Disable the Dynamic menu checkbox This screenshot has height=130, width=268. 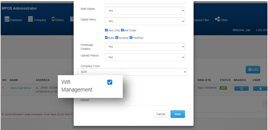(x=117, y=38)
